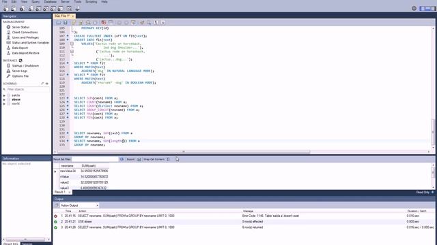
Task: Open Data Import/Restore
Action: pos(26,53)
